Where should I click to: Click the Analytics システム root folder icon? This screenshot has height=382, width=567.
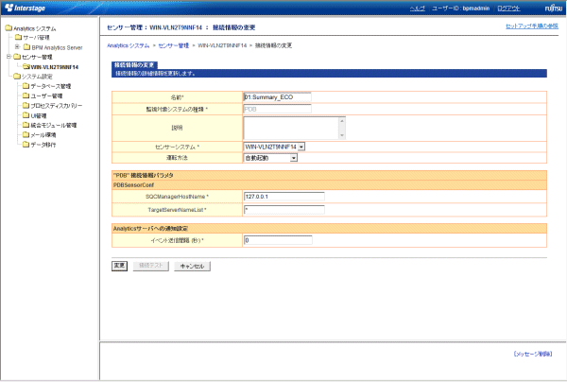tap(9, 27)
